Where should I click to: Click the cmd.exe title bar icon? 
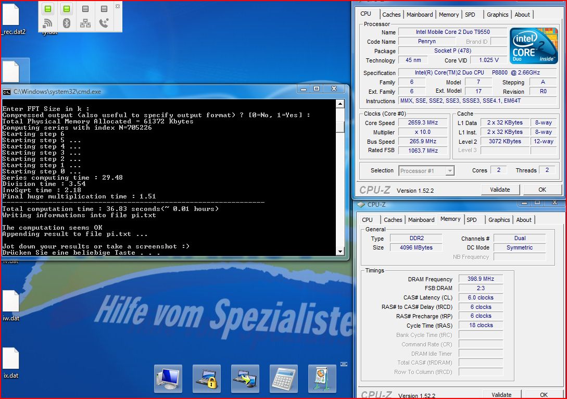7,92
